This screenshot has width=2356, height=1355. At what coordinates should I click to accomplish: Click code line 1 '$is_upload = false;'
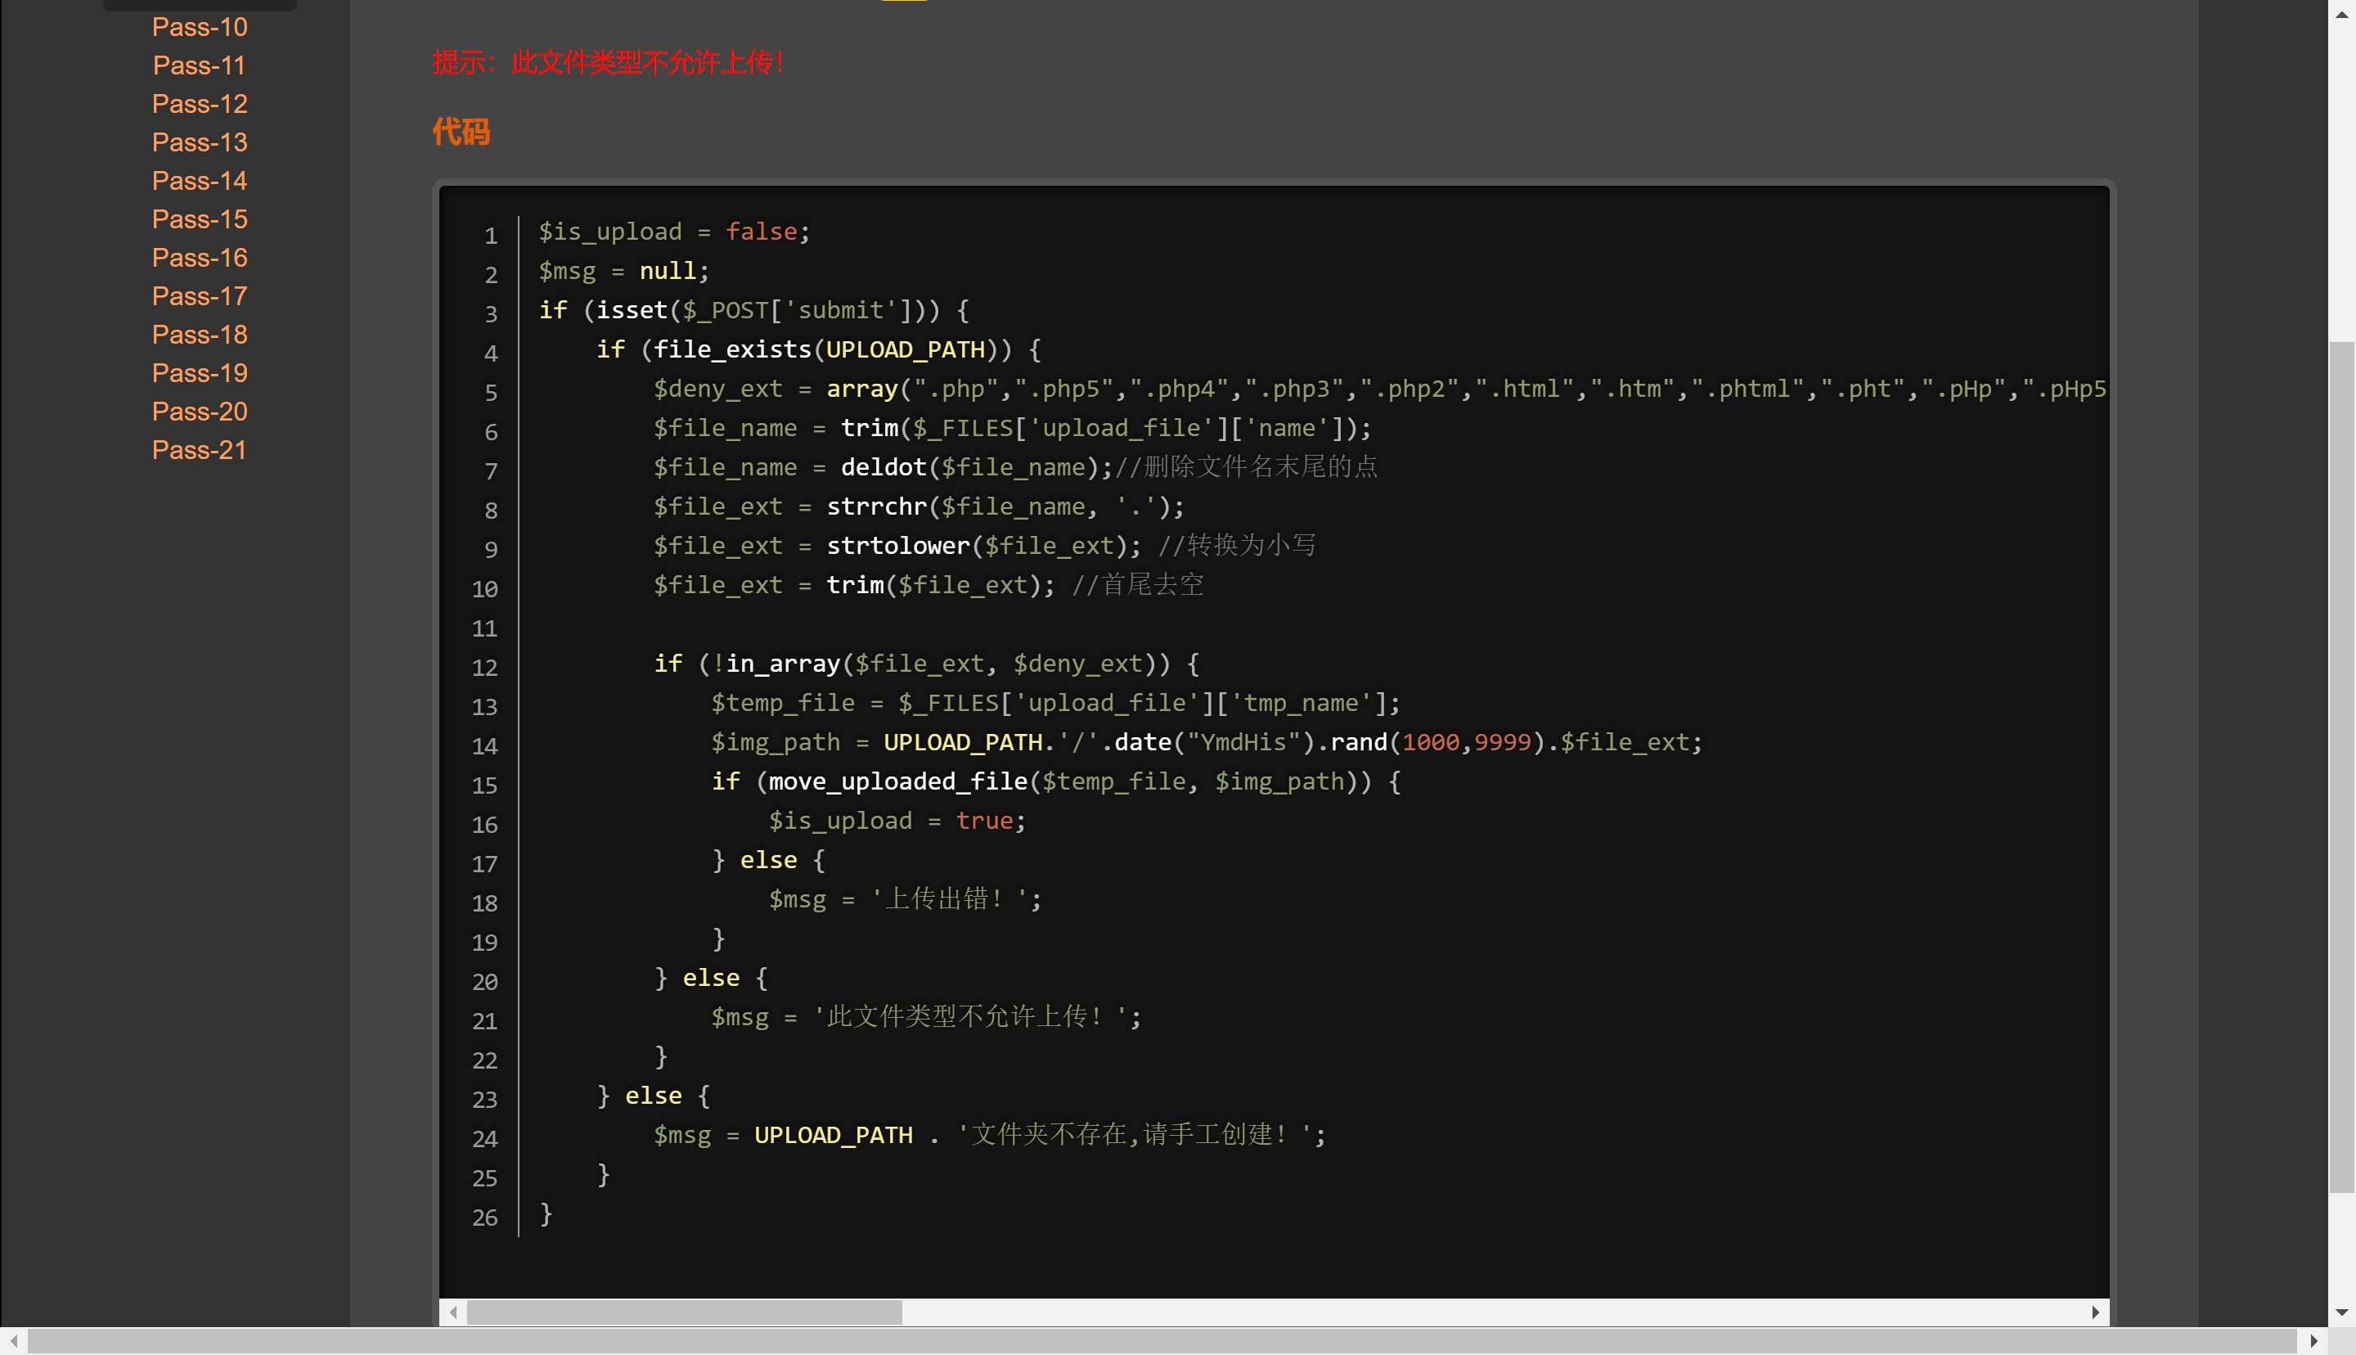click(x=674, y=232)
